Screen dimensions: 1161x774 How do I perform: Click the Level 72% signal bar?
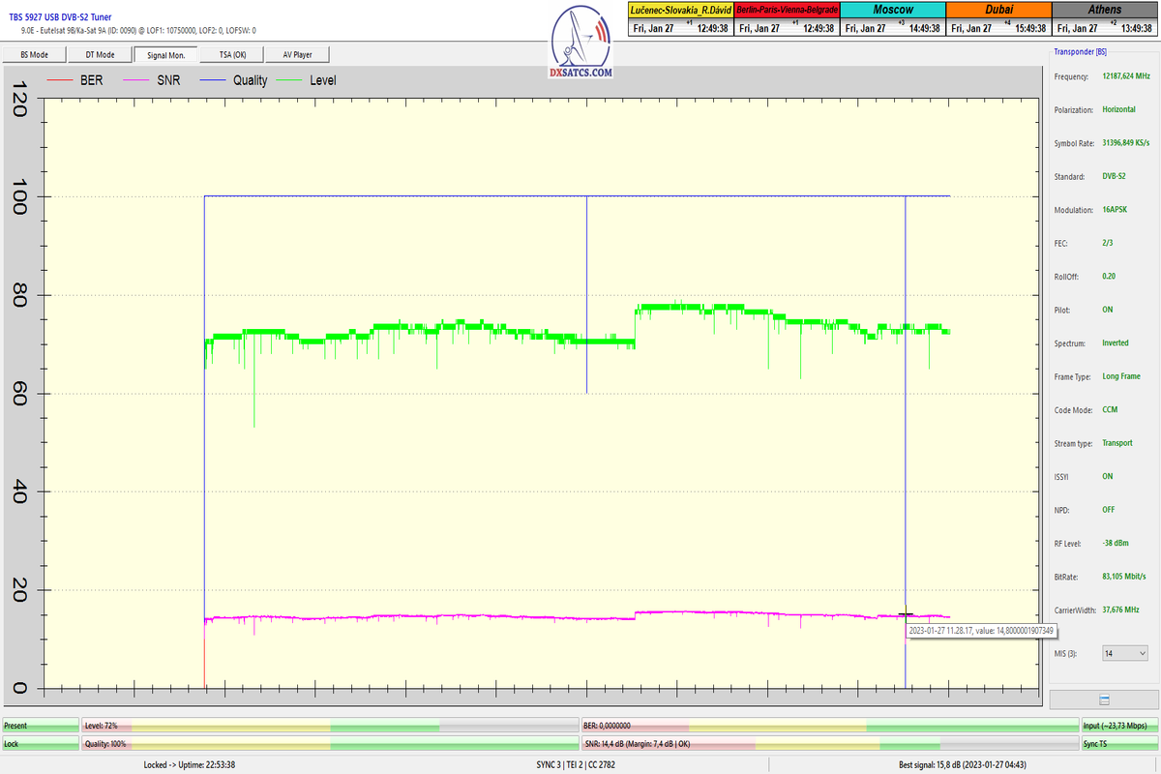pos(329,725)
